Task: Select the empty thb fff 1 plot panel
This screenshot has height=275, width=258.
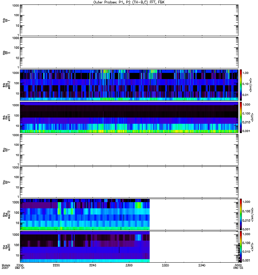Action: coord(129,20)
